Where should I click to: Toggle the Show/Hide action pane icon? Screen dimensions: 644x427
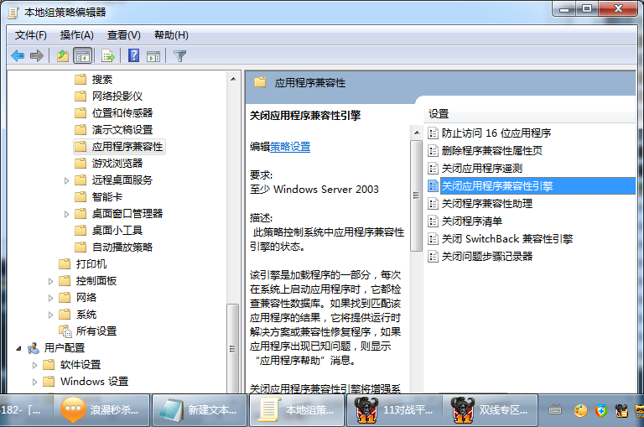tap(153, 56)
